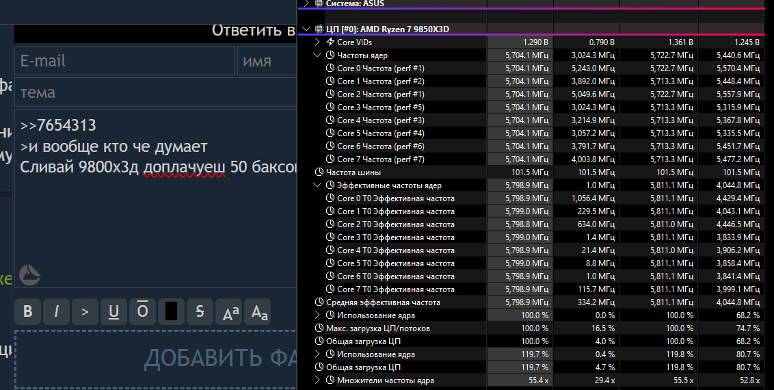The height and width of the screenshot is (390, 774).
Task: Click the round logo icon in the message box
Action: [x=29, y=275]
